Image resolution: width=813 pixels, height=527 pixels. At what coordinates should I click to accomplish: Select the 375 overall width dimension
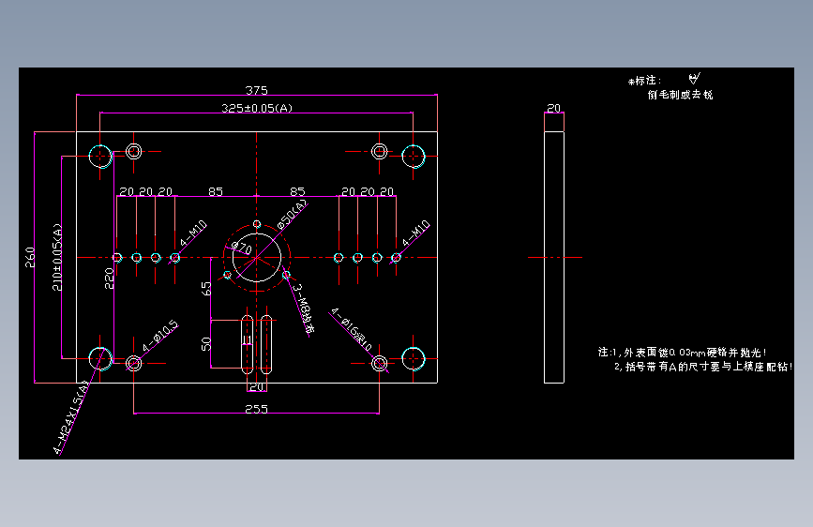(257, 90)
